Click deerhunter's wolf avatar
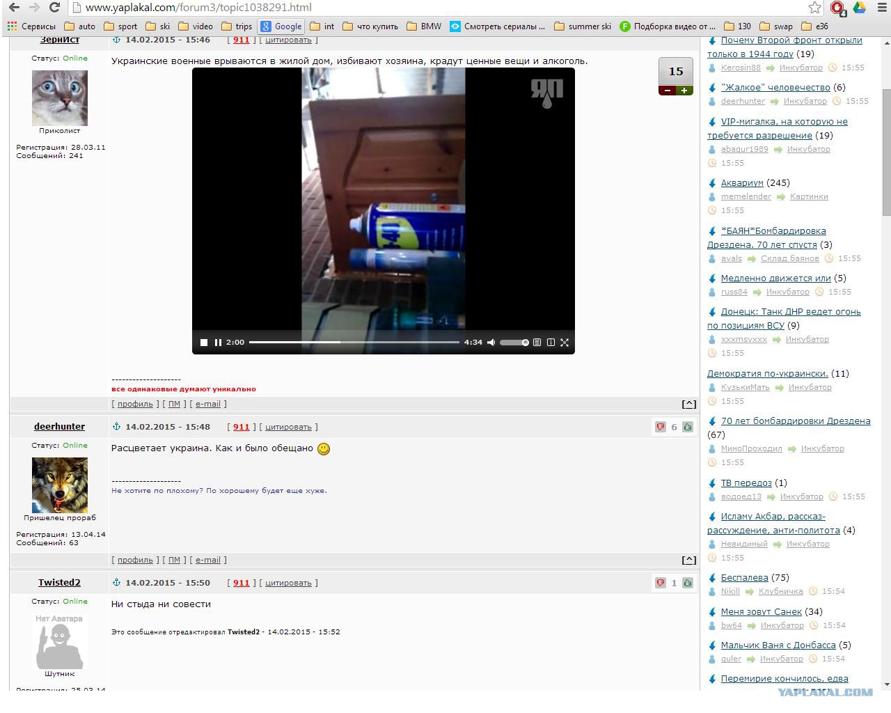Viewport: 891px width, 713px height. click(60, 485)
